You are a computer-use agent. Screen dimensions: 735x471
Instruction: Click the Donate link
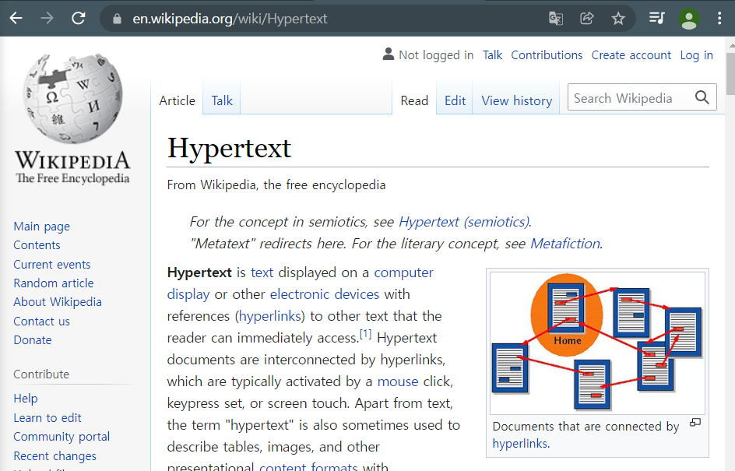pos(33,339)
